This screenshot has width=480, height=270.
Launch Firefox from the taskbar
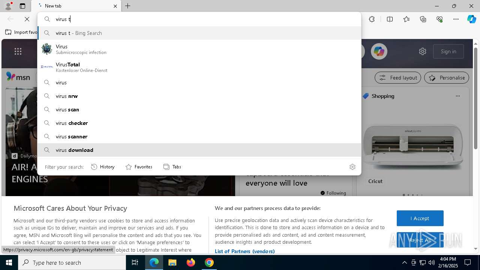pos(191,262)
